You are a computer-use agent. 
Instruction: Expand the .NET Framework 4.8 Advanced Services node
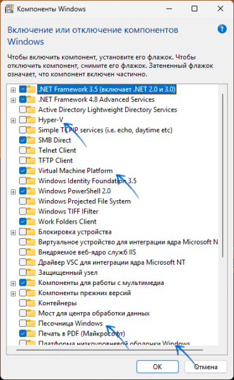click(13, 100)
